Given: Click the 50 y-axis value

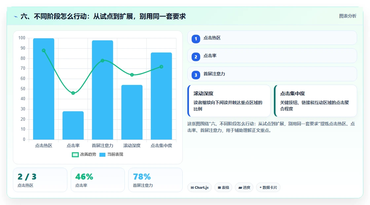Looking at the screenshot, I should tap(23, 89).
